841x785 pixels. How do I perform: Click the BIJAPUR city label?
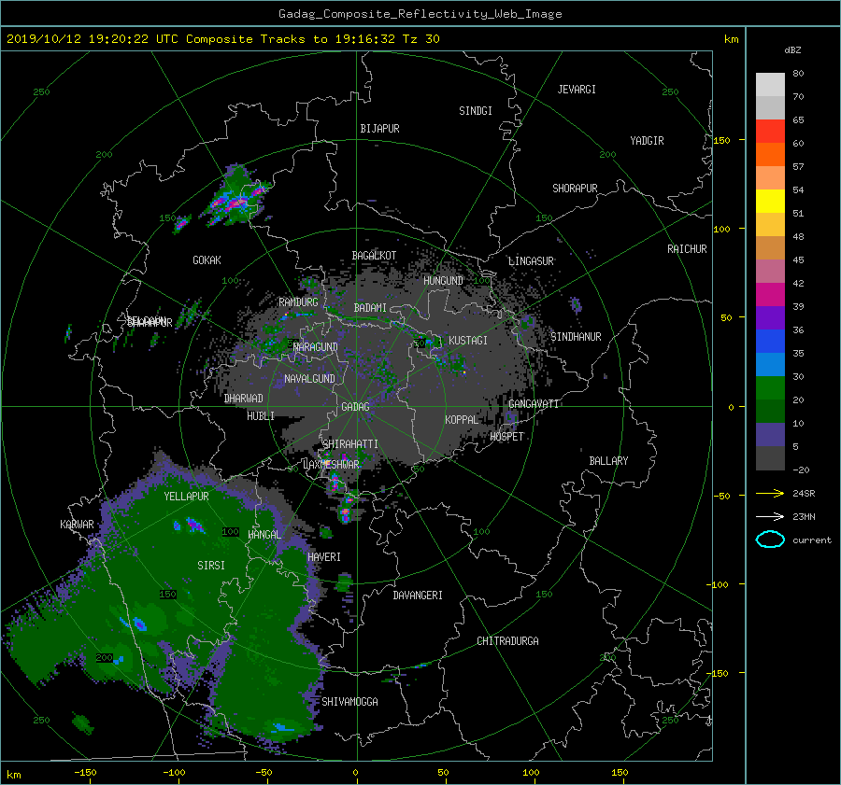click(x=379, y=129)
